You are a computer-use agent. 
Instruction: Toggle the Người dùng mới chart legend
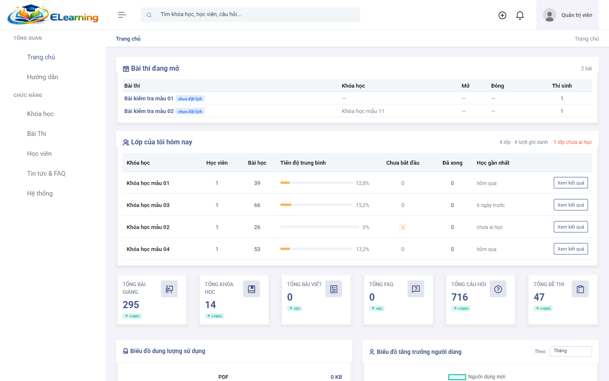coord(477,377)
